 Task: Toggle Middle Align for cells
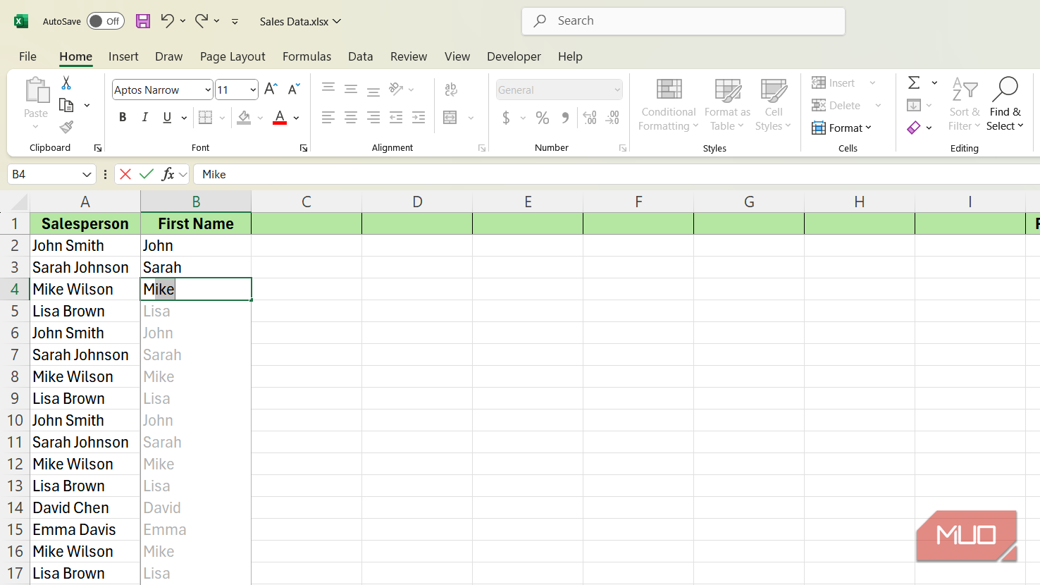pos(351,89)
